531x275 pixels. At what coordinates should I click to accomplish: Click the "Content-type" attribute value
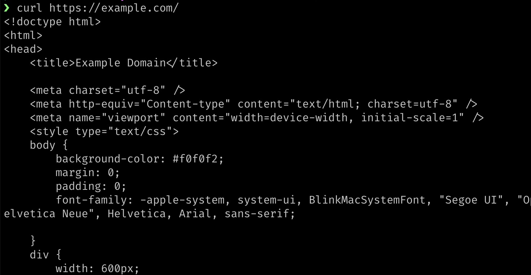coord(185,104)
